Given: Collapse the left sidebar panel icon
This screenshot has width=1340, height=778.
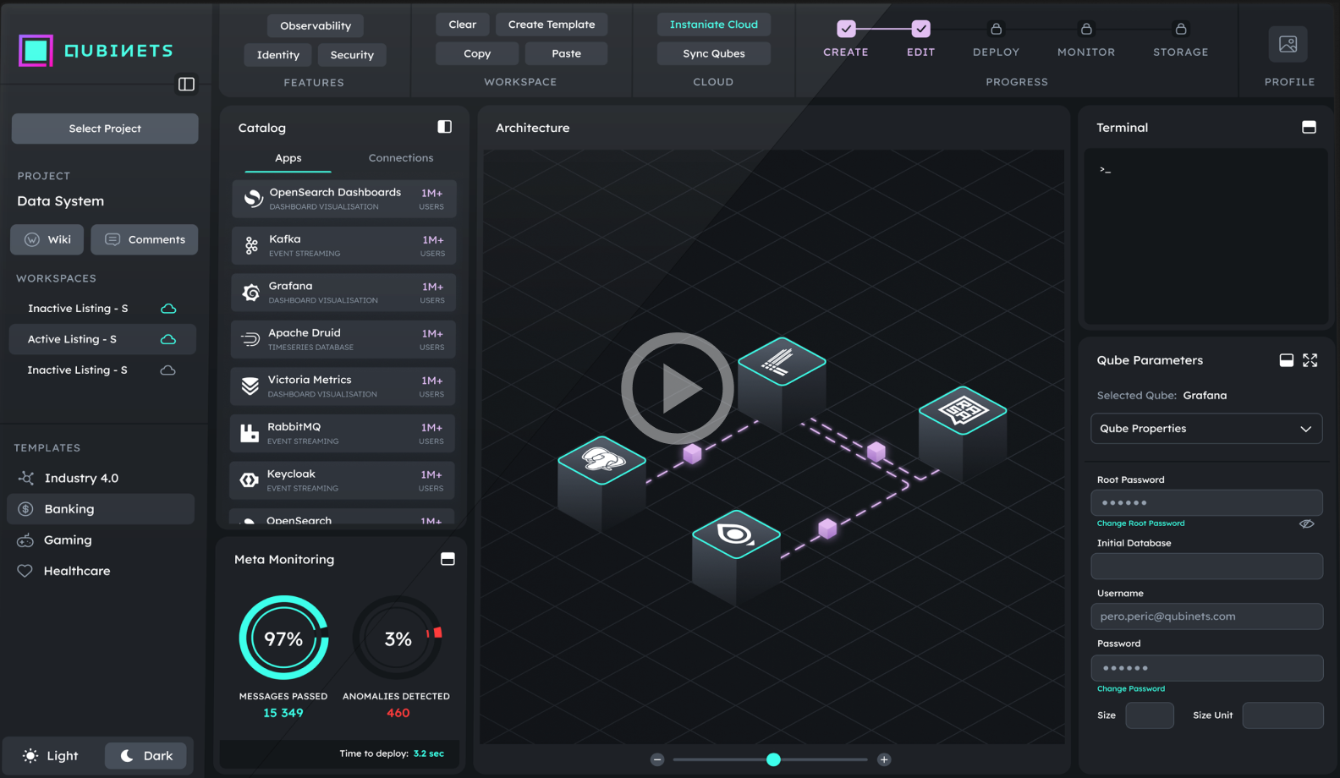Looking at the screenshot, I should [x=186, y=84].
